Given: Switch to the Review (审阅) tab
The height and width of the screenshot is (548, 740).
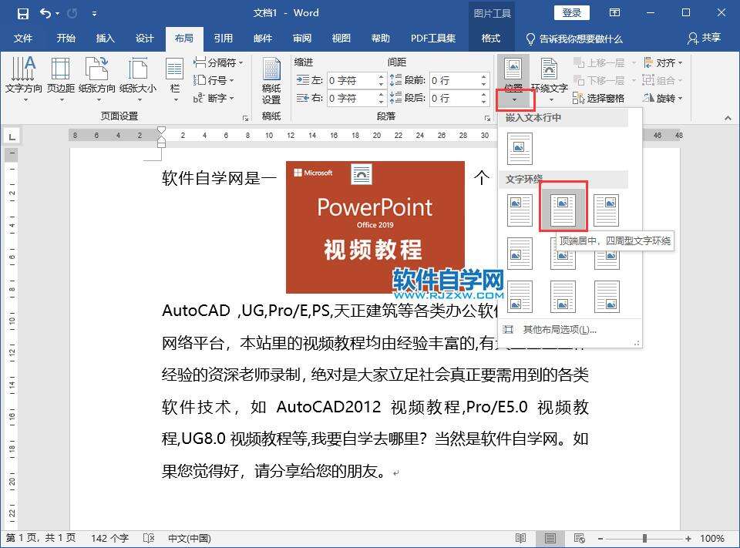Looking at the screenshot, I should coord(302,39).
